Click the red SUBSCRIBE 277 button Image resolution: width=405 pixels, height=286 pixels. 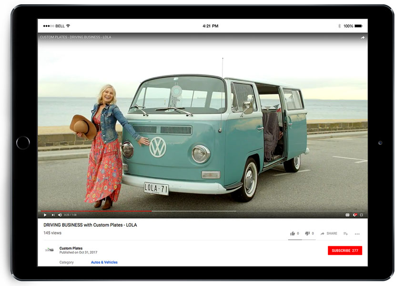tap(345, 250)
